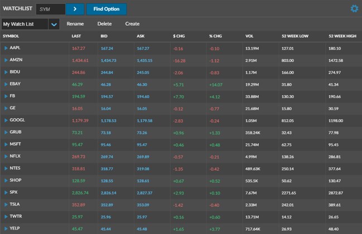This screenshot has width=362, height=234.
Task: Select the My Watch List name box
Action: [x=25, y=24]
